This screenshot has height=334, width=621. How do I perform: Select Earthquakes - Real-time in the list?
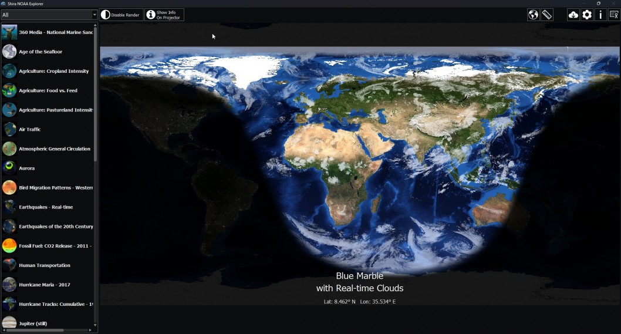[46, 207]
